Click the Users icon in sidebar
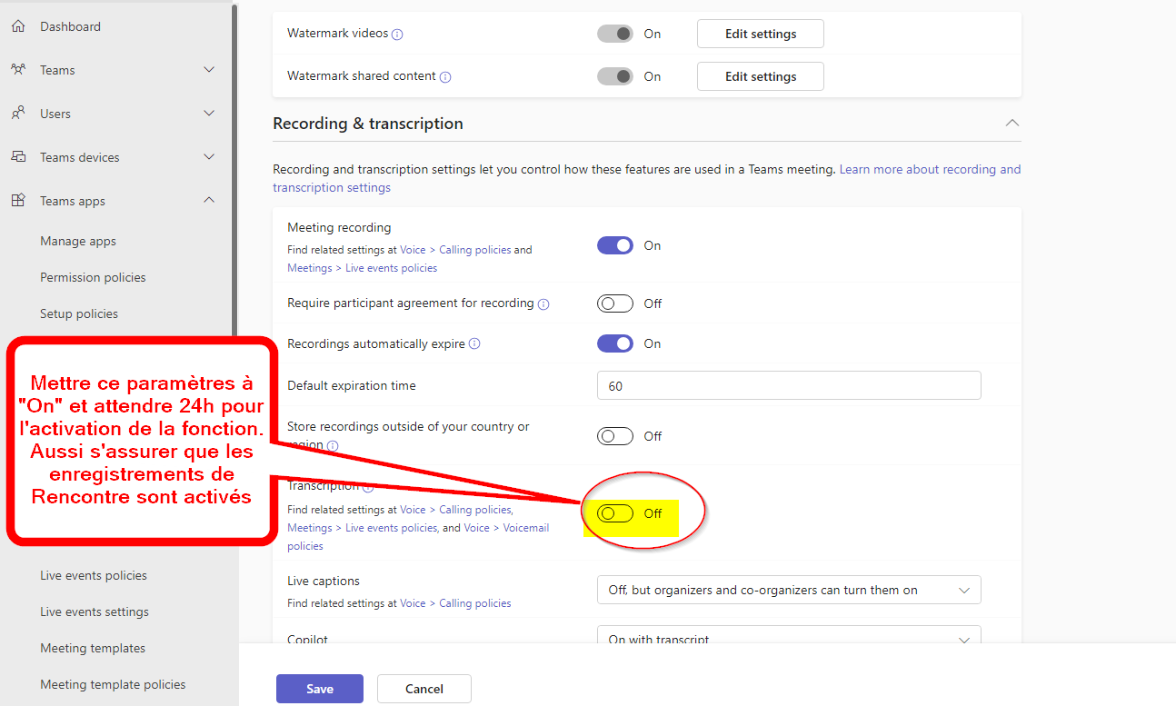 (x=18, y=114)
